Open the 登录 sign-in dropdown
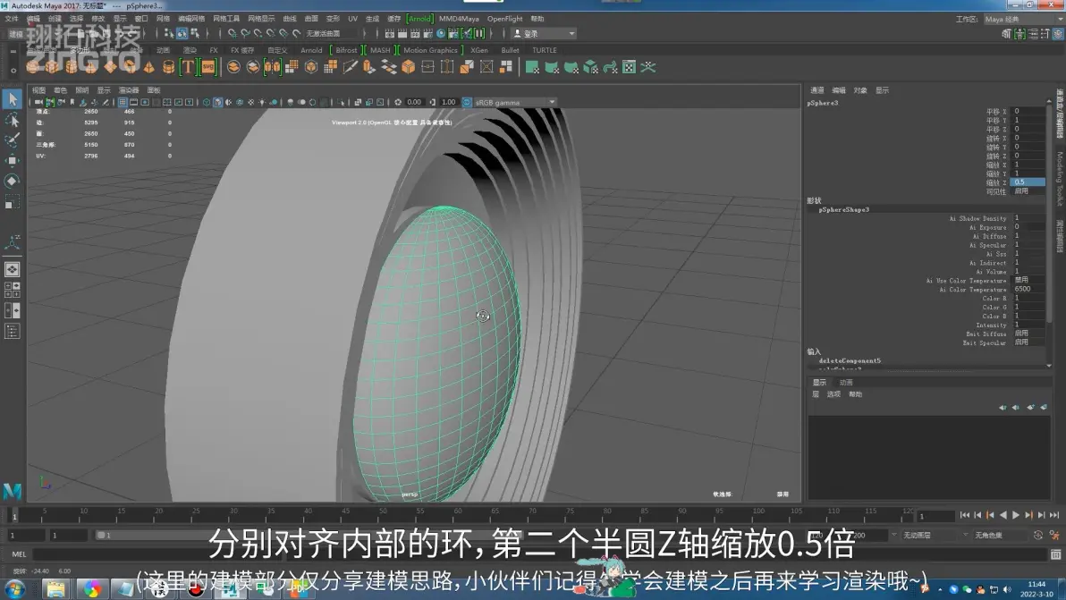The height and width of the screenshot is (600, 1066). [x=544, y=33]
